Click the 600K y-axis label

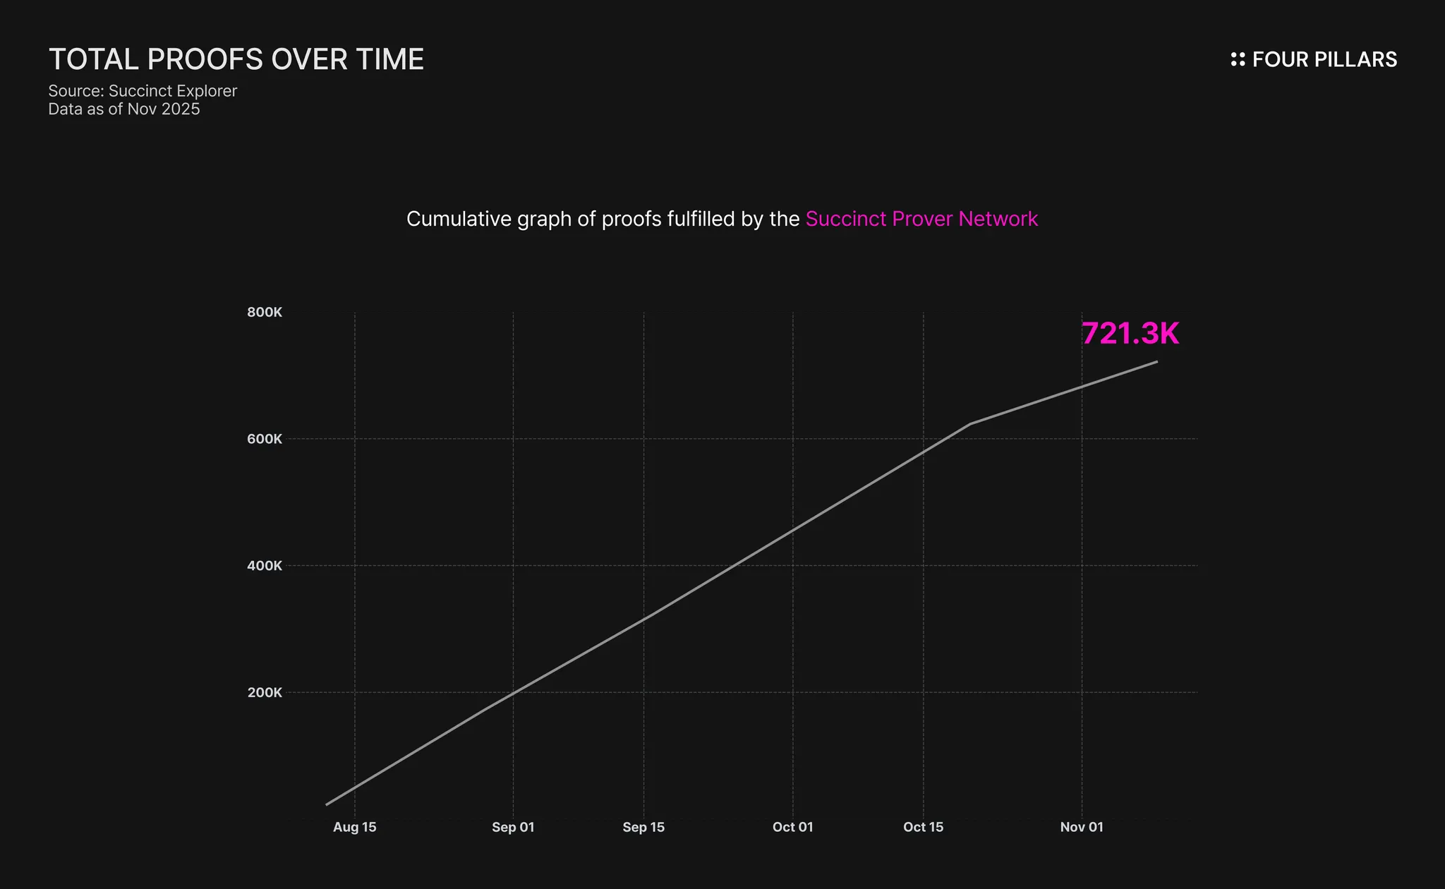click(x=265, y=439)
